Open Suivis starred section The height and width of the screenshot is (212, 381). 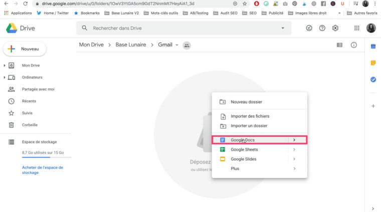(x=27, y=113)
